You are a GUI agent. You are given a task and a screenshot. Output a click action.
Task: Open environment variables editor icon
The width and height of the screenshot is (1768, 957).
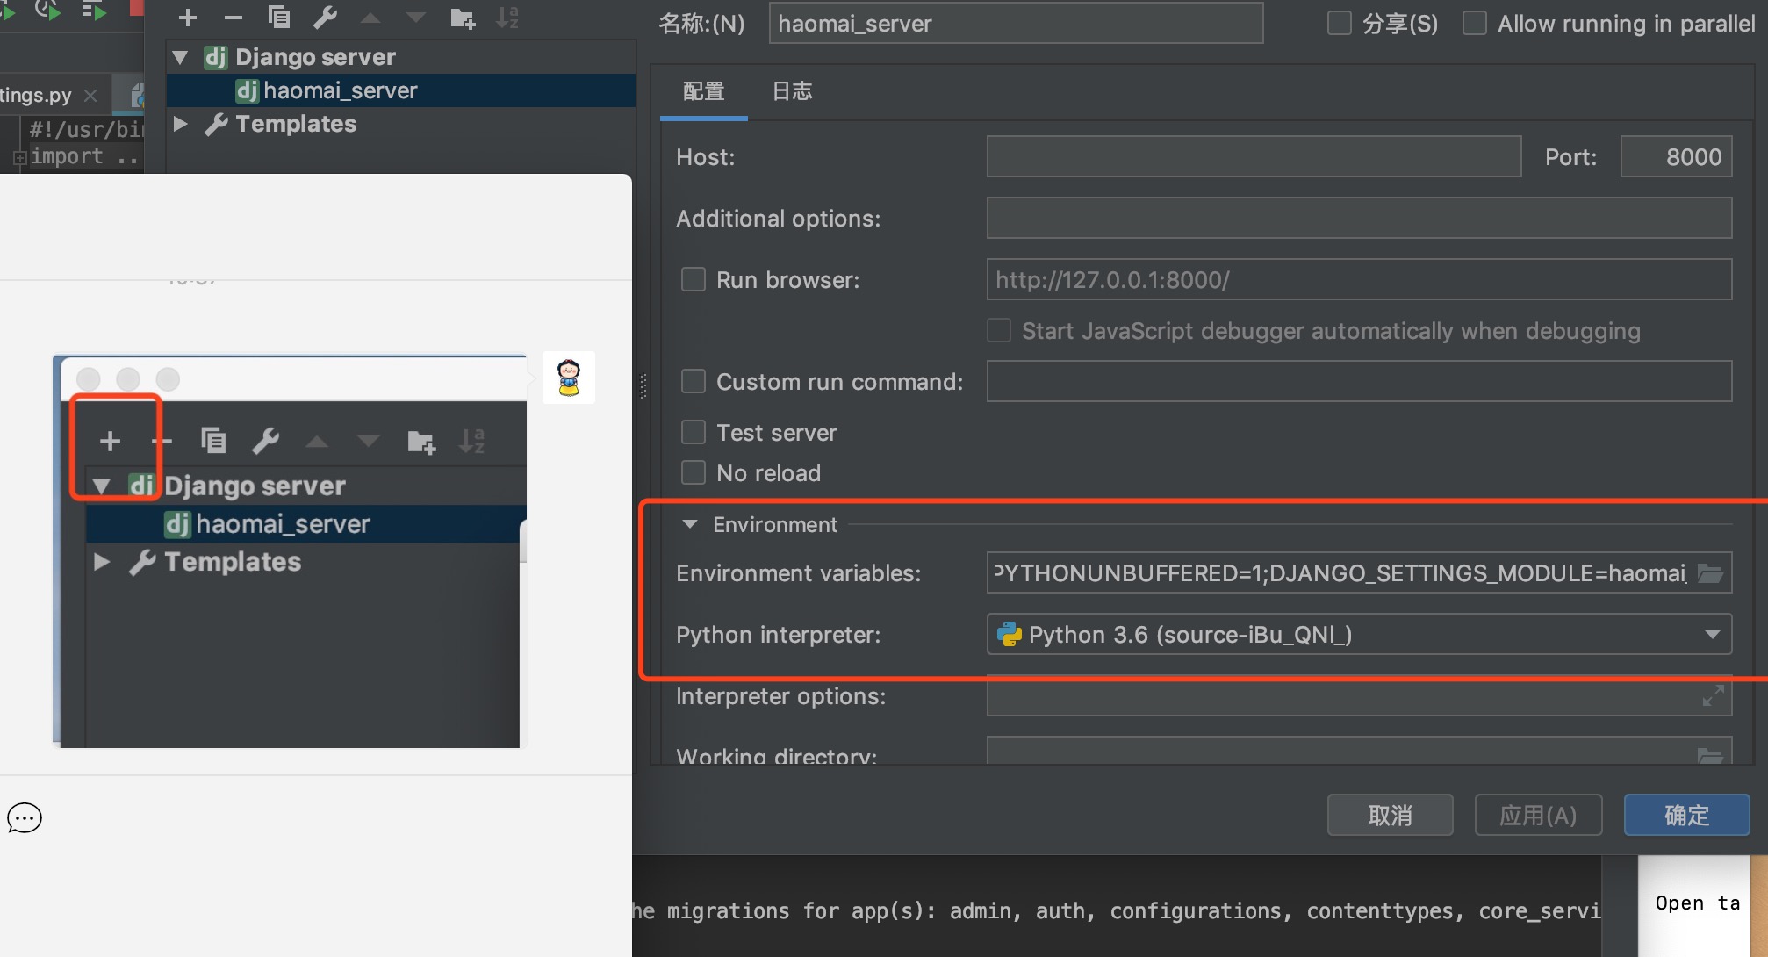tap(1710, 572)
